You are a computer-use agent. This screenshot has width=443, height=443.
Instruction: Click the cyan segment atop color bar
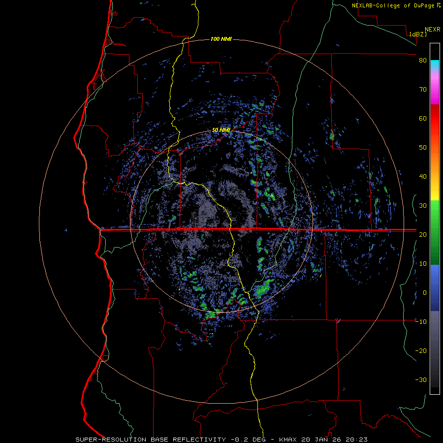[435, 65]
